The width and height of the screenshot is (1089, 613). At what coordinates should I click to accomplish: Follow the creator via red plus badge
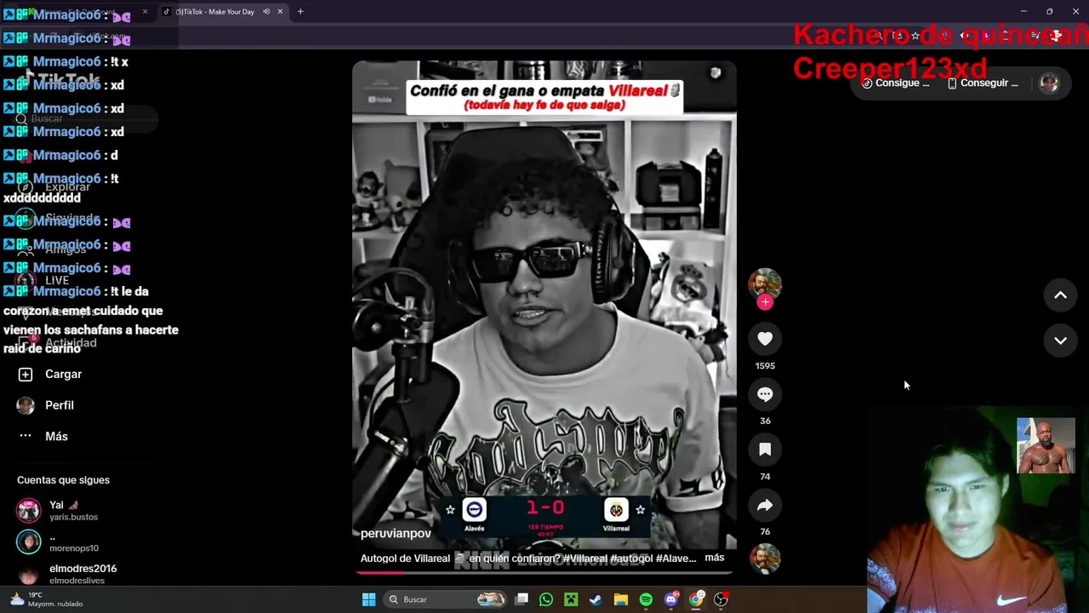coord(765,302)
